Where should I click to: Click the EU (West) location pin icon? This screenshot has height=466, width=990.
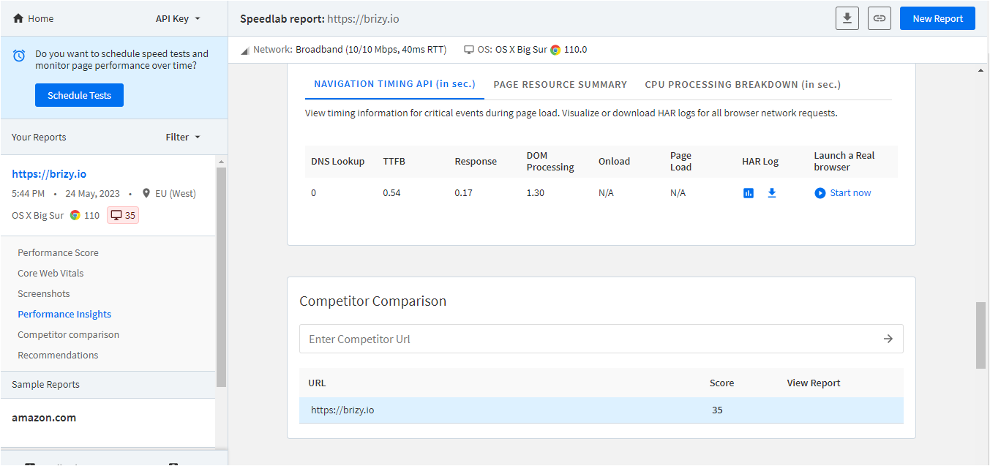tap(147, 194)
